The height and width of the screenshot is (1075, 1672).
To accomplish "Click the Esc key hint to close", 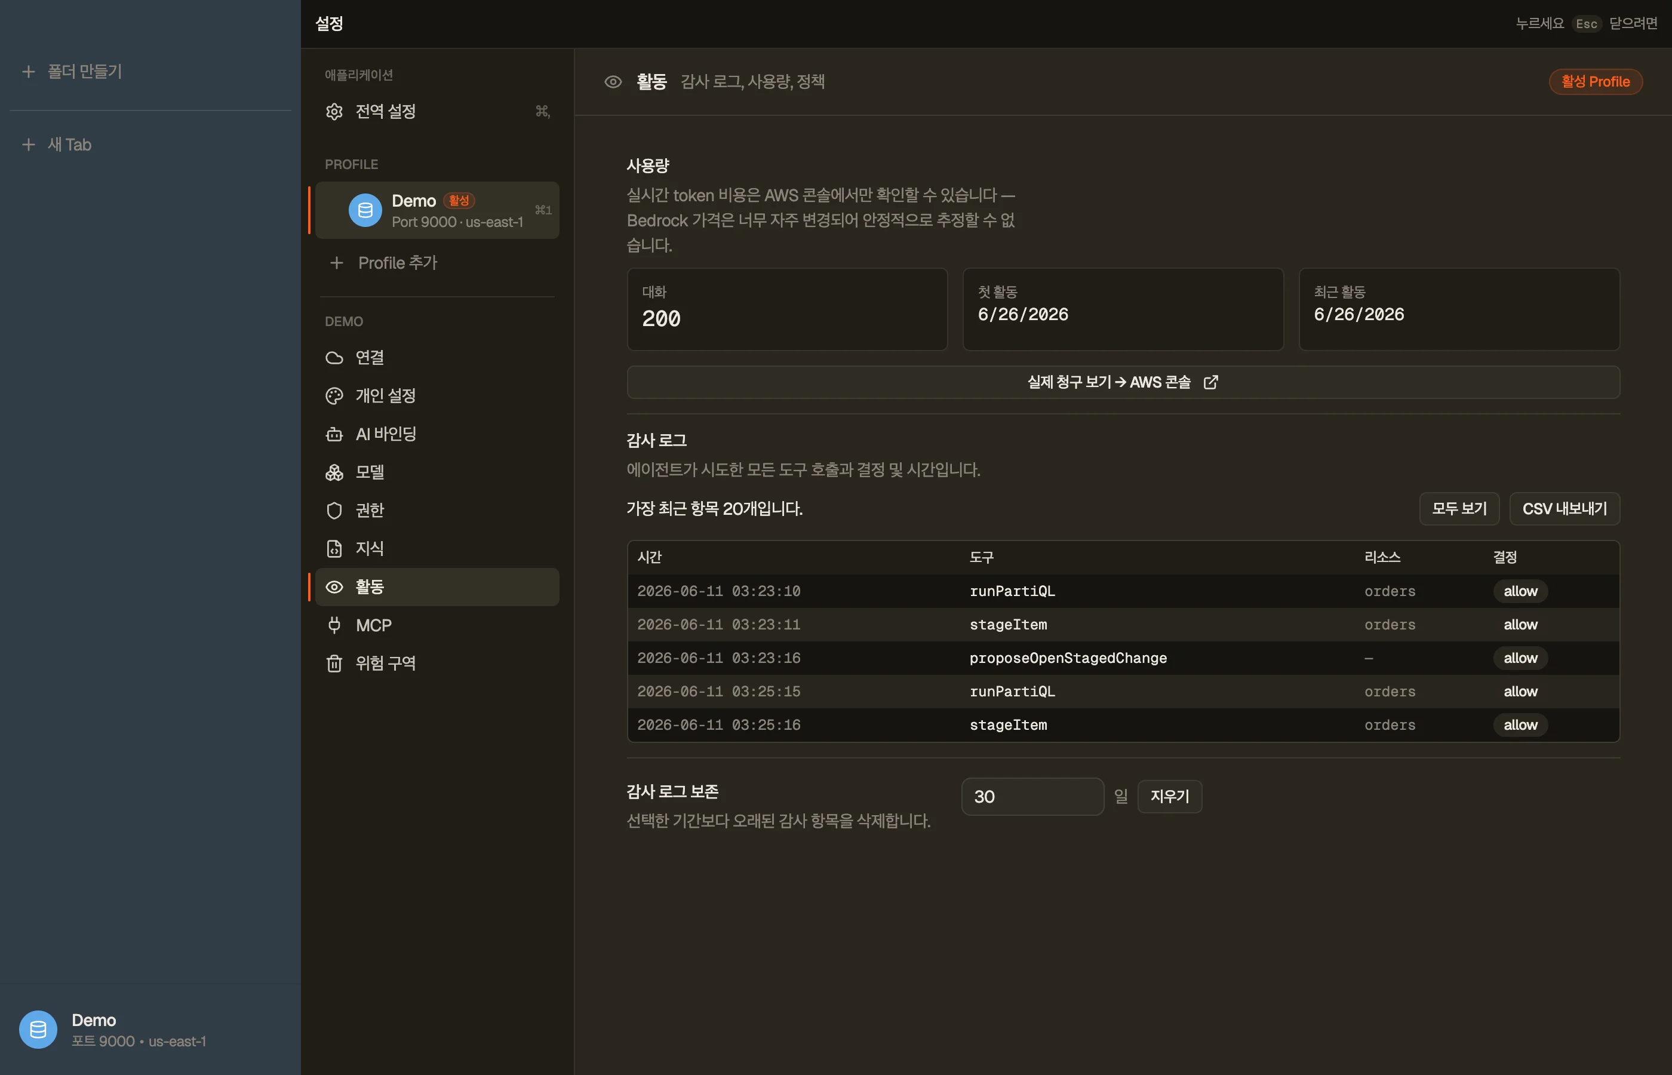I will [x=1586, y=24].
